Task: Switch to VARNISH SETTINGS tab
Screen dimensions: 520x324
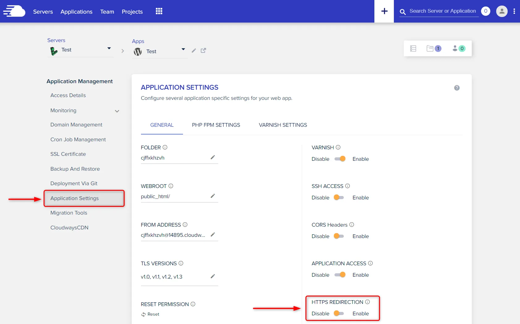Action: coord(283,125)
